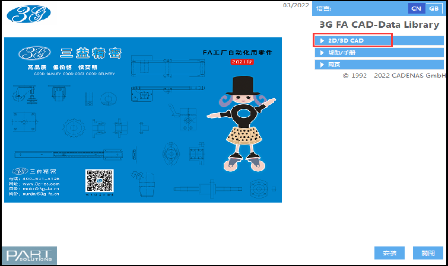Click the 3G logo at top left

click(x=28, y=14)
